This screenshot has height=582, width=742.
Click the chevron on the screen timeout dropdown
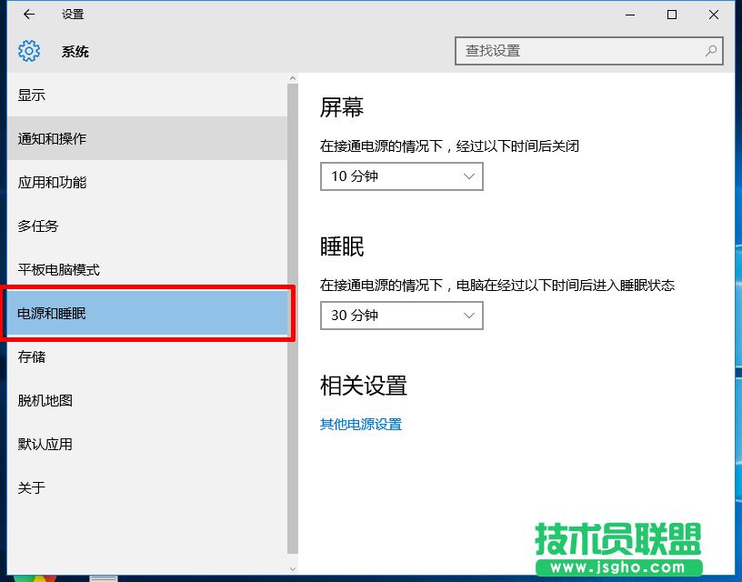(x=469, y=176)
